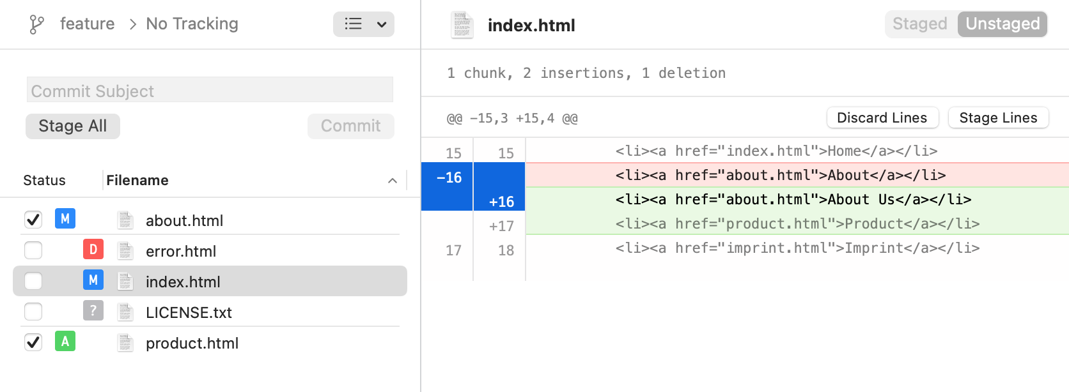Click the green added badge for product.html

(x=65, y=342)
